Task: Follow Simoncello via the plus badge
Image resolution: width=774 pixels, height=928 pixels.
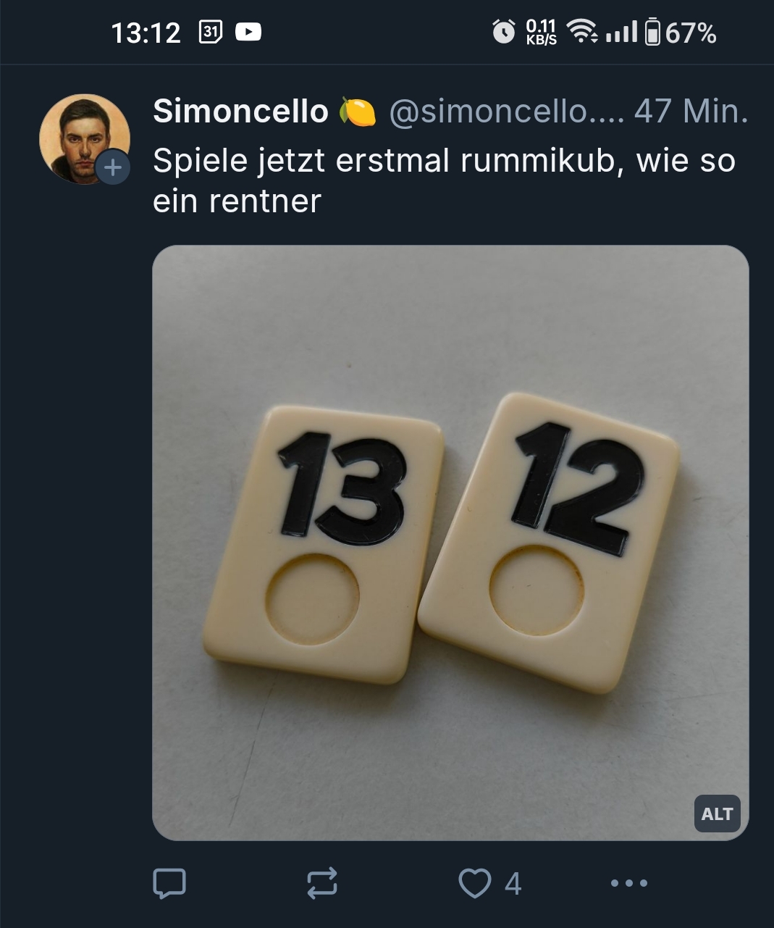Action: pos(113,167)
